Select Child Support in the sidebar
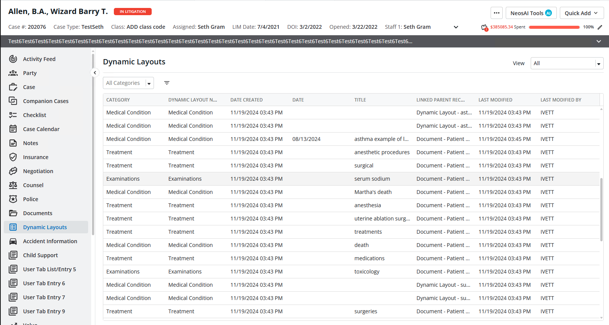This screenshot has height=325, width=609. 40,255
